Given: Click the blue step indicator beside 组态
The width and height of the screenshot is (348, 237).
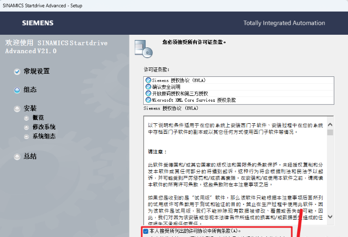Looking at the screenshot, I should click(x=17, y=90).
